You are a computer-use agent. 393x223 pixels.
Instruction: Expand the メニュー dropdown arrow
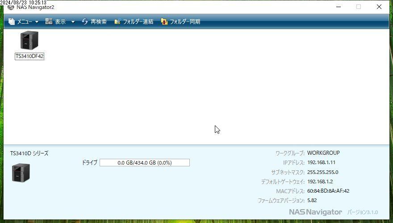tap(37, 22)
